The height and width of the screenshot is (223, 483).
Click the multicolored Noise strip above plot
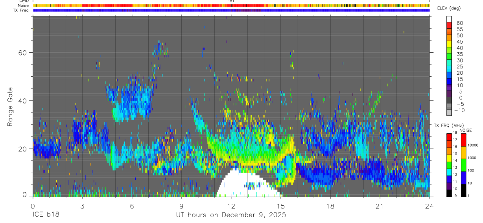click(231, 6)
